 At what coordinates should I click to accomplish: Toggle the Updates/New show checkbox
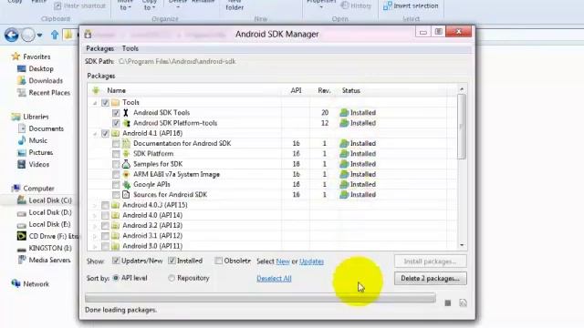116,261
